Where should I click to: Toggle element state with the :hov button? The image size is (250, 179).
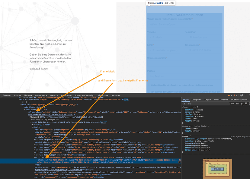232,104
